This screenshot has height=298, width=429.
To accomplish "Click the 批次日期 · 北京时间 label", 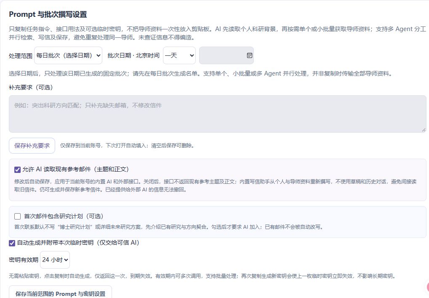I will click(x=133, y=55).
